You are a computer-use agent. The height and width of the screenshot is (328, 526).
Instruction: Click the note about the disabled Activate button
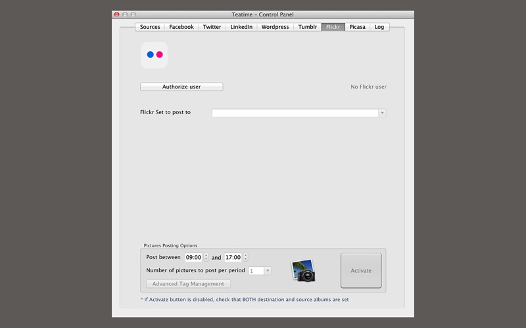click(x=245, y=300)
